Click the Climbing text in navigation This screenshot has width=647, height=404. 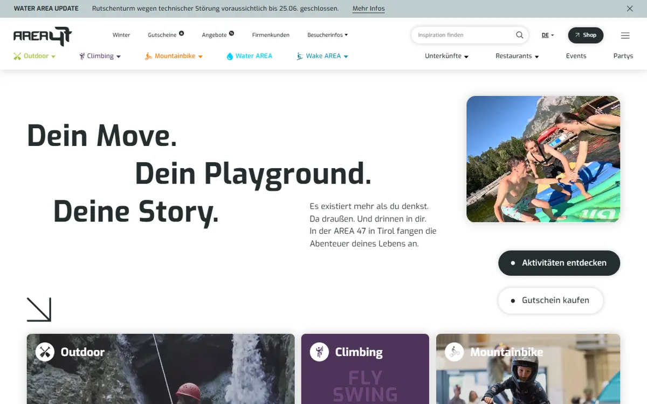click(x=100, y=56)
